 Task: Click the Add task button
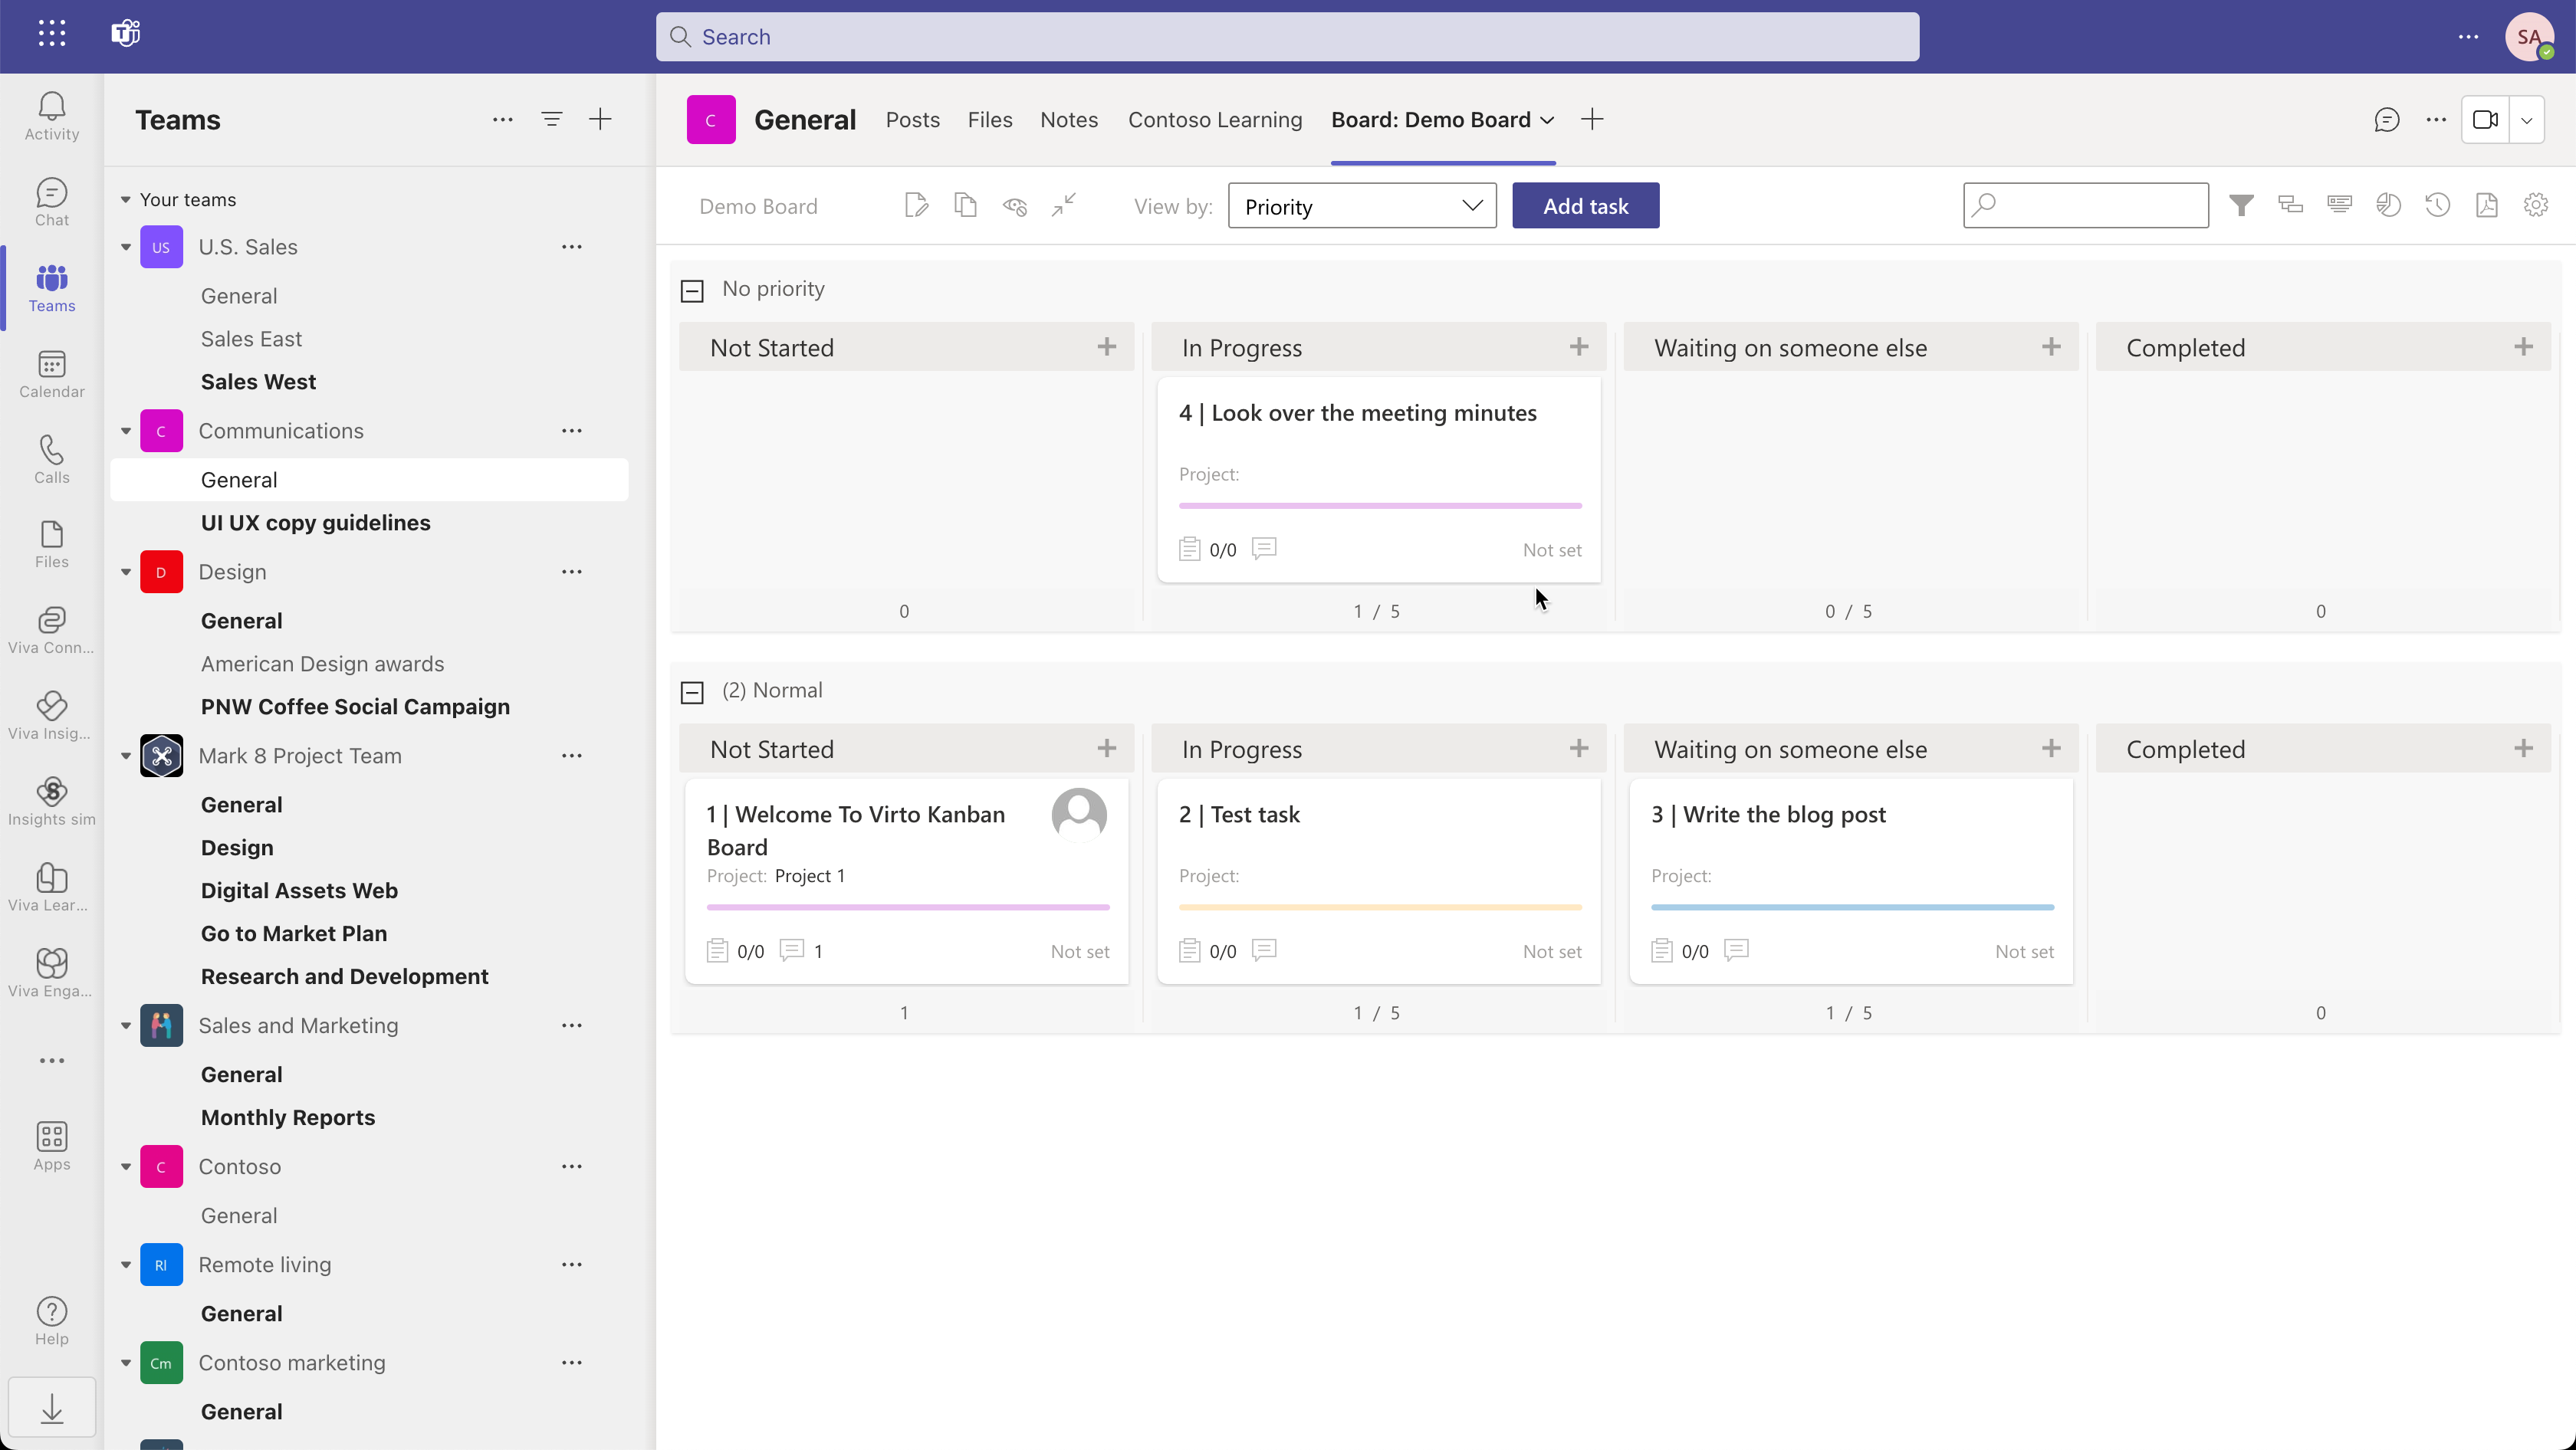1585,206
